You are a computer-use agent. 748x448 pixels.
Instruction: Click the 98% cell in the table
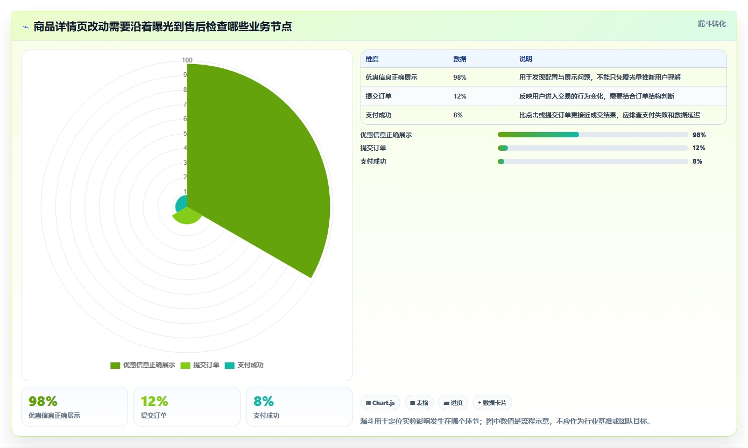pos(460,78)
